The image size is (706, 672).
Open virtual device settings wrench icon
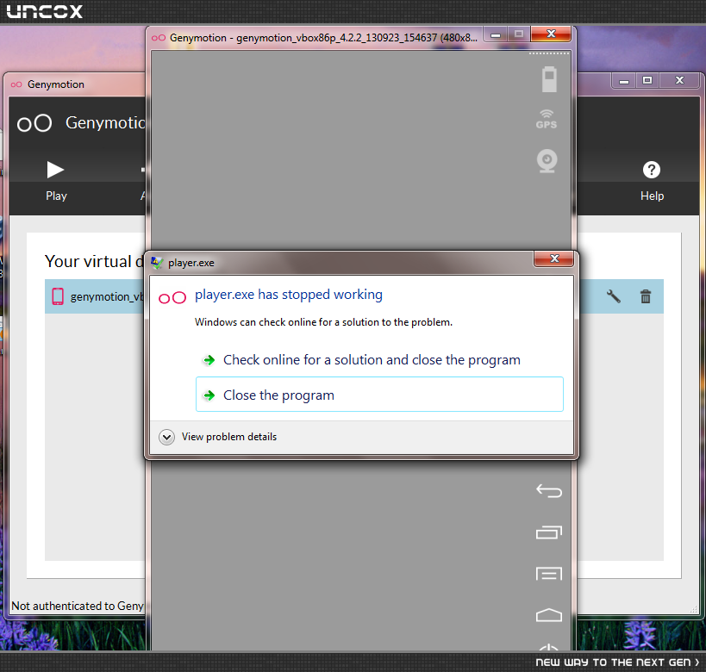point(613,296)
